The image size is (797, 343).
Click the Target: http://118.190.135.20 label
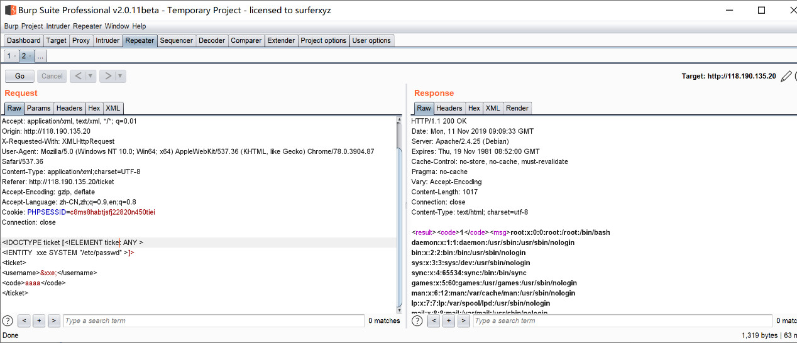point(728,76)
